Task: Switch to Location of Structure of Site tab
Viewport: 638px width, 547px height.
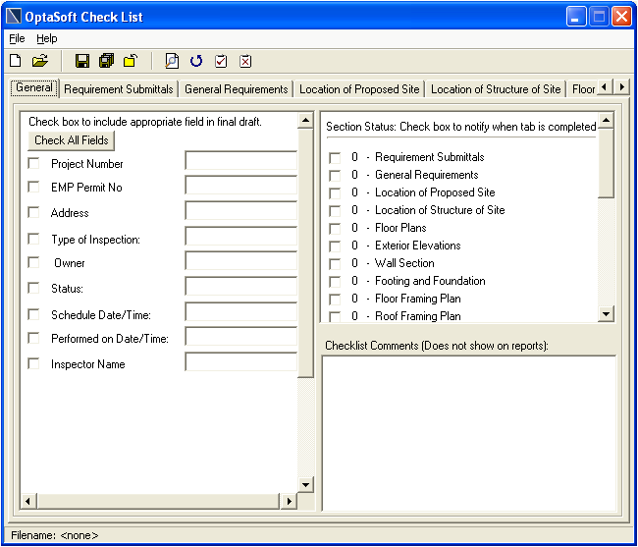Action: 496,89
